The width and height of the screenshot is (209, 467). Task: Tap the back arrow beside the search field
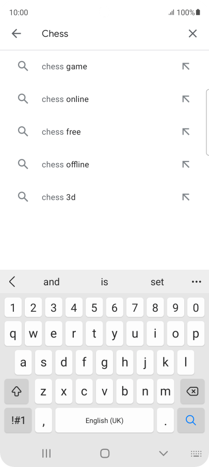coord(17,34)
